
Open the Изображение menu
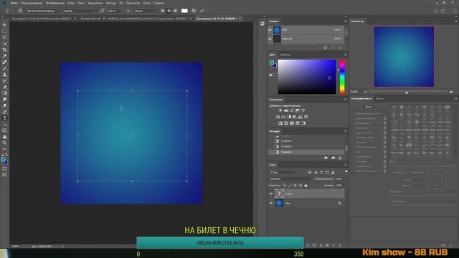[55, 3]
